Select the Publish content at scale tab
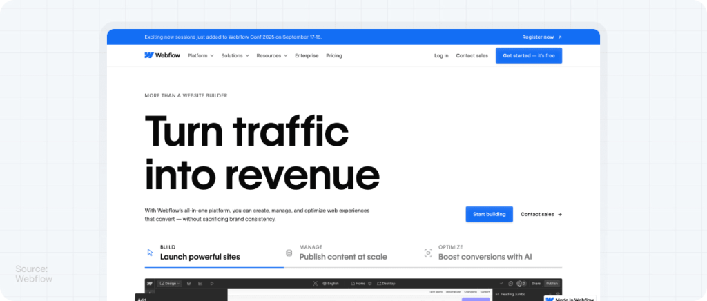The width and height of the screenshot is (707, 301). (342, 257)
